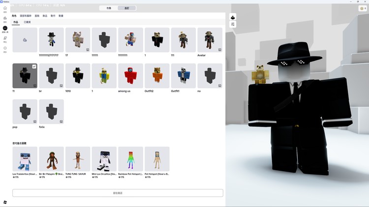
Task: Expand the 飾品 accessories category
Action: click(x=45, y=16)
